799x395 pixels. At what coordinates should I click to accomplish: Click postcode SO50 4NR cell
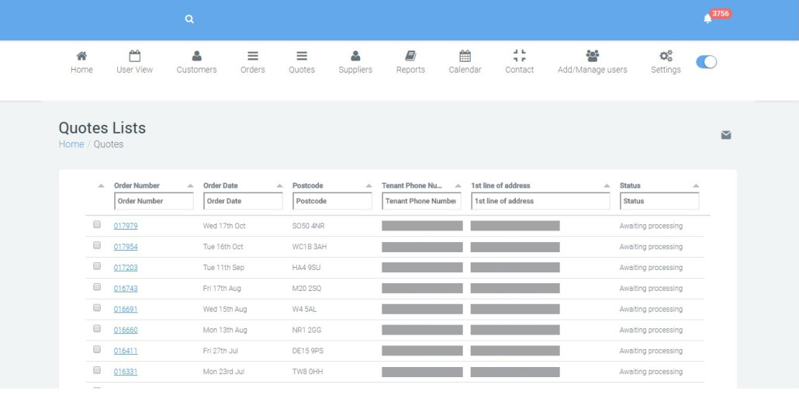coord(308,226)
